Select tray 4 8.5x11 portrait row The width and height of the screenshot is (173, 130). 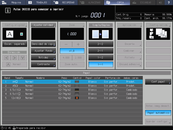(x=72, y=94)
